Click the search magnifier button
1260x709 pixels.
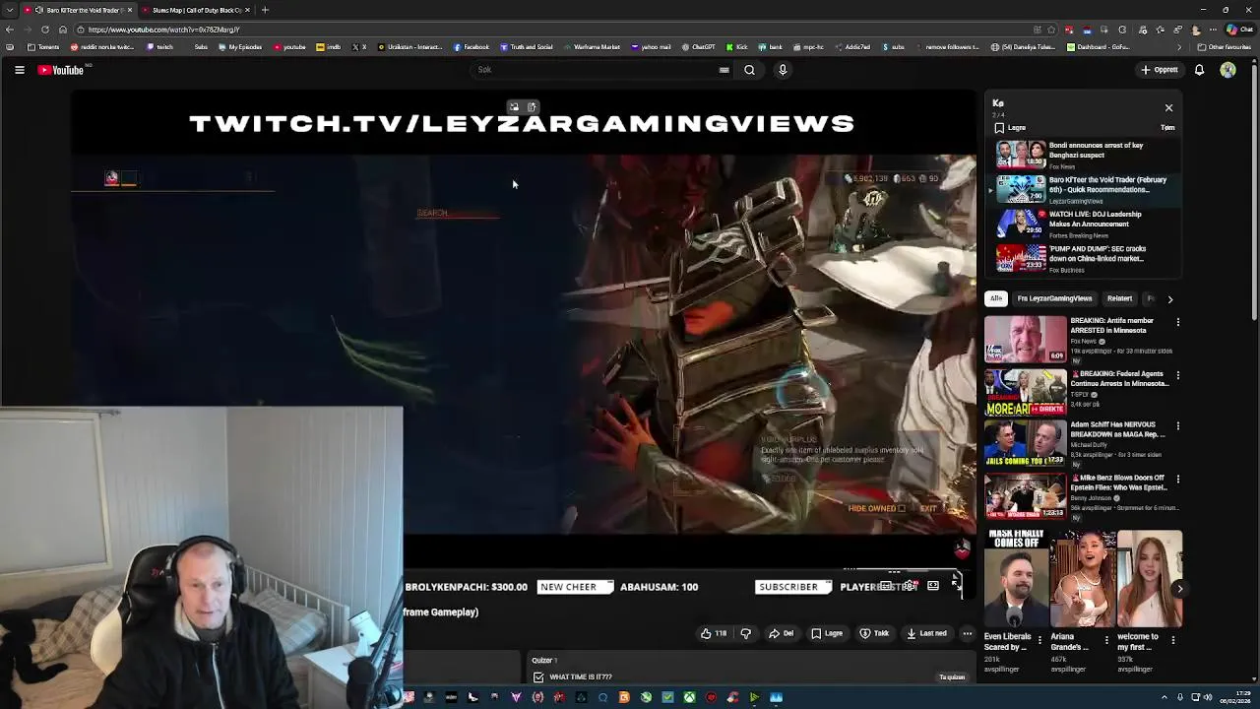click(749, 70)
